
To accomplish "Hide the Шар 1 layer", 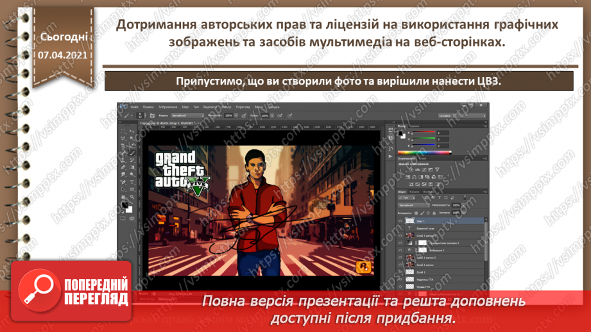I will [x=400, y=221].
